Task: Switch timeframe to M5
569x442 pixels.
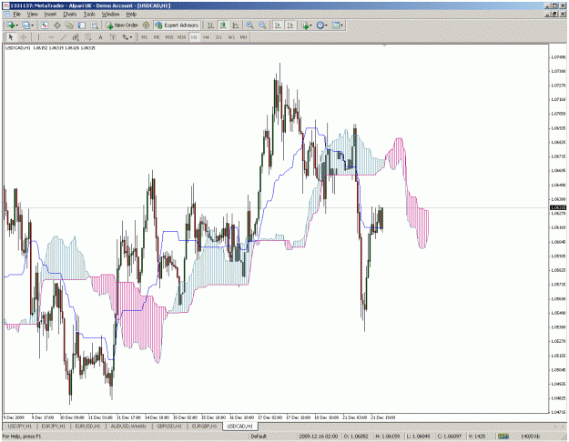Action: tap(157, 37)
